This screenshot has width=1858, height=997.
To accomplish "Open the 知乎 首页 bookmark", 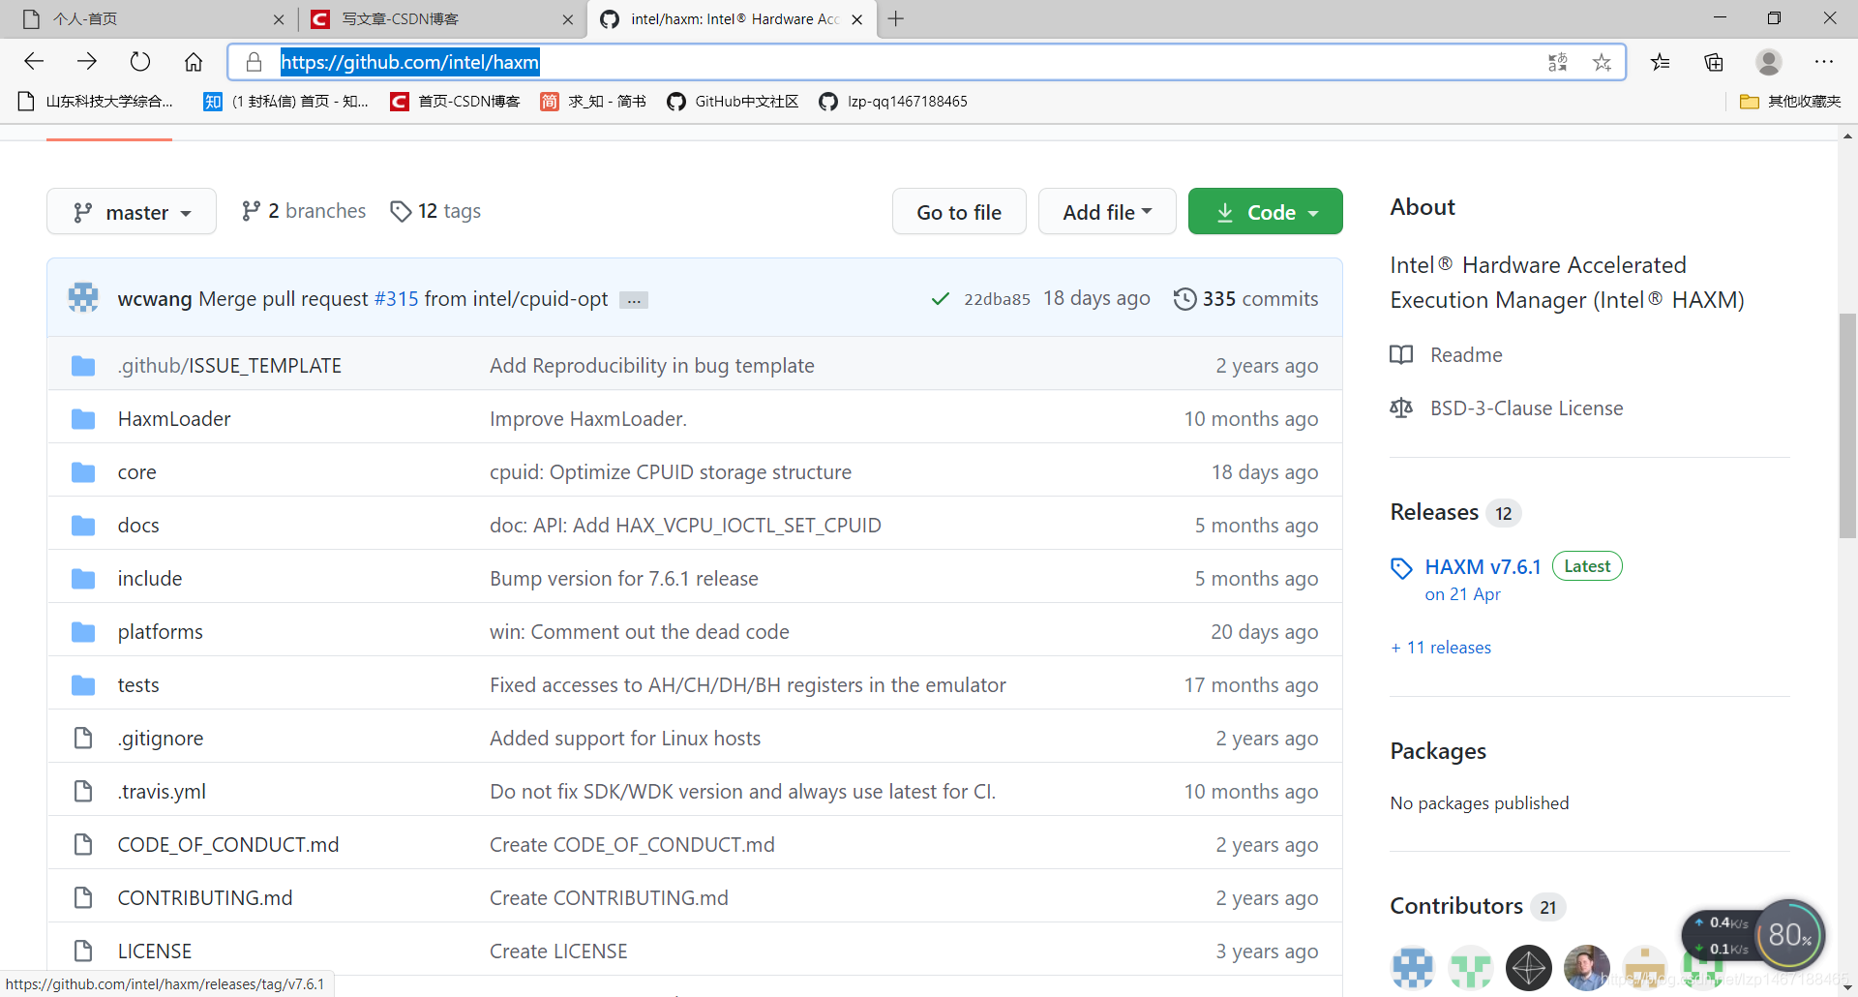I will click(286, 102).
